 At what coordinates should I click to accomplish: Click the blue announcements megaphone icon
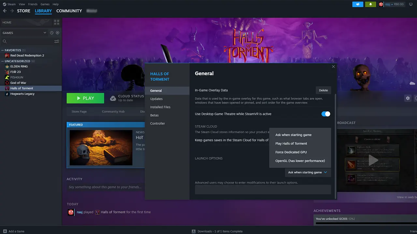[357, 4]
